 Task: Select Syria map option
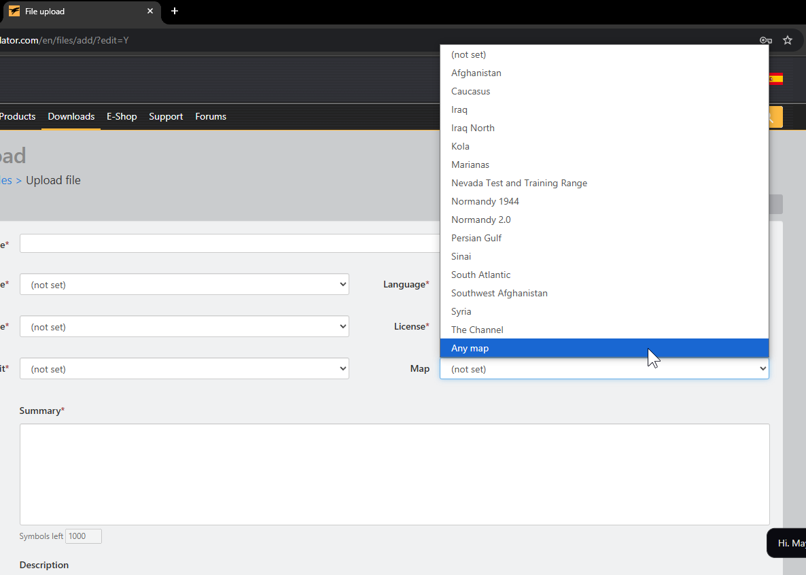(604, 311)
